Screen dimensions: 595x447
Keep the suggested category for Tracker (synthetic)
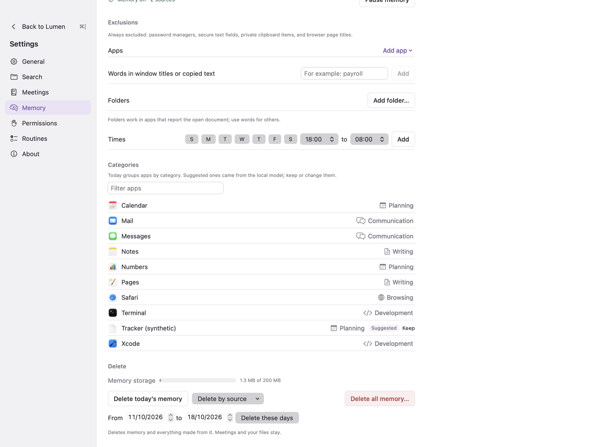tap(408, 328)
